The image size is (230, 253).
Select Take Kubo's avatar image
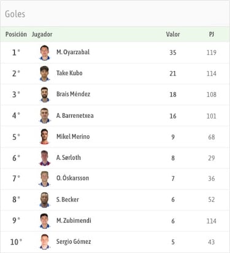point(45,74)
